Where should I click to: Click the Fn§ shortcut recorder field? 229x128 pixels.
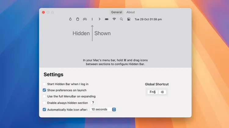[x=153, y=92]
